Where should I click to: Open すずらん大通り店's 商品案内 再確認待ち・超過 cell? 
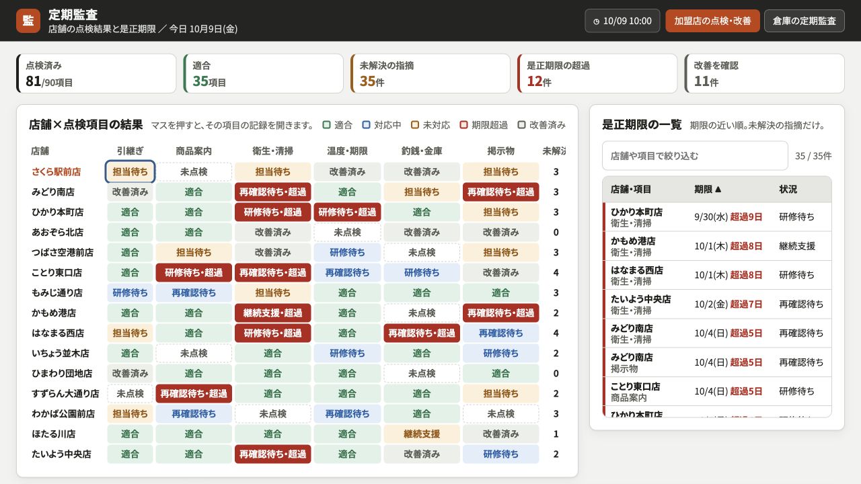click(194, 394)
